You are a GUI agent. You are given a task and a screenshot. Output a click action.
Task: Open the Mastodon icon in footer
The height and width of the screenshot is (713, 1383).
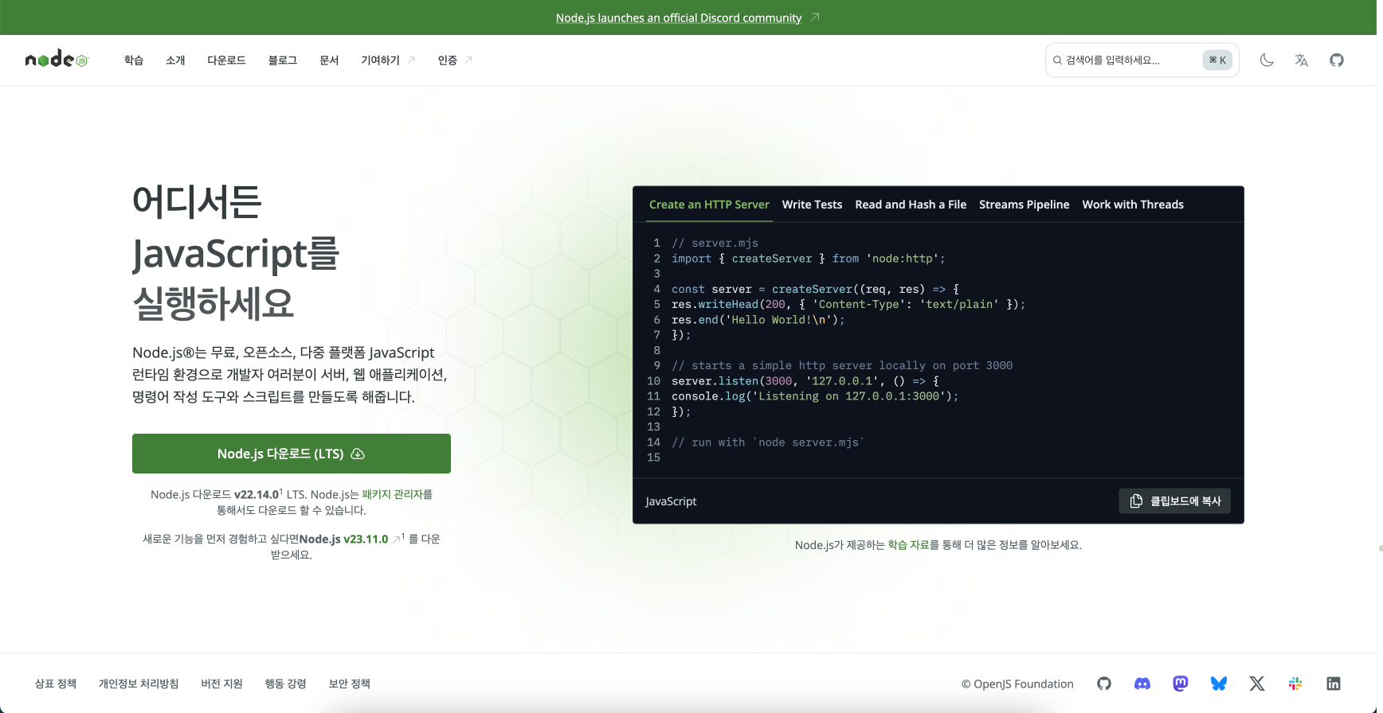point(1181,684)
